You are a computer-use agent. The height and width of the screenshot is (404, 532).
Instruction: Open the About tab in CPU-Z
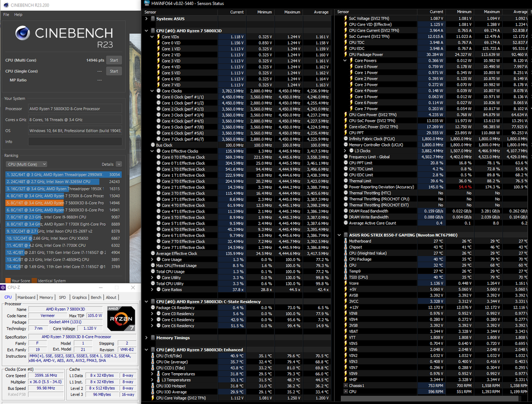tap(111, 297)
